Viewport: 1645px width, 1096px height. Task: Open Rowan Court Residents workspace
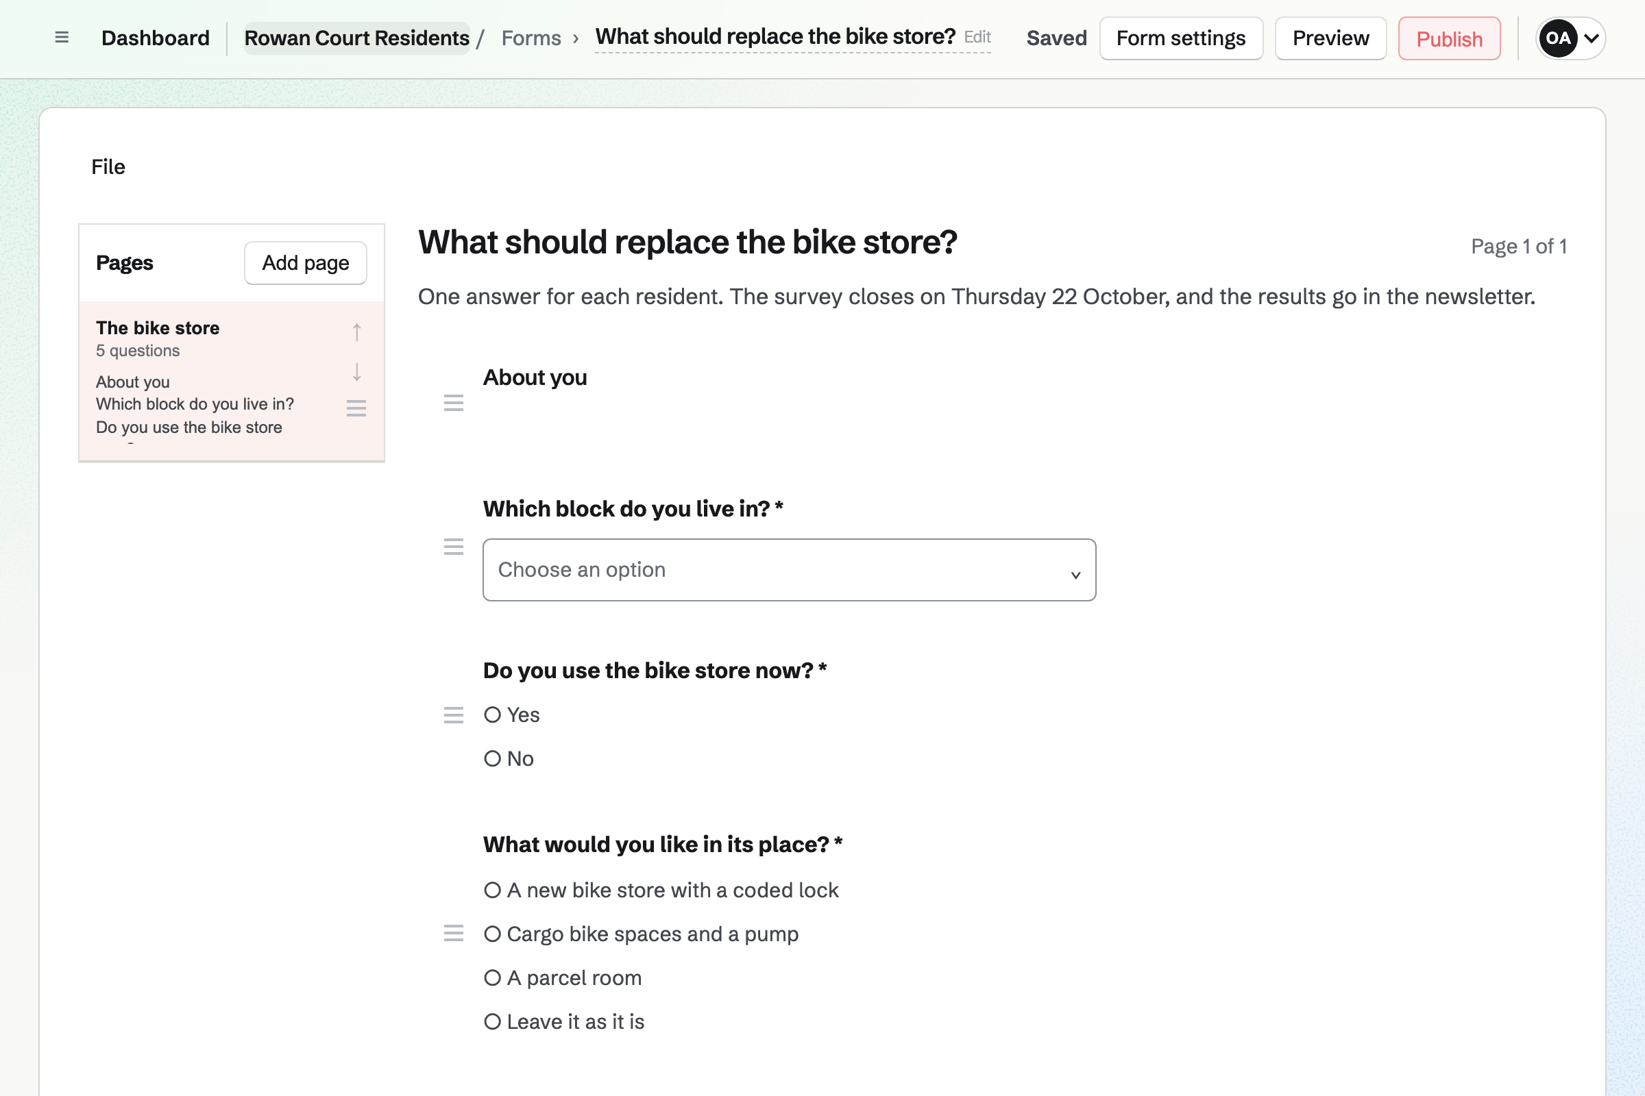(356, 38)
